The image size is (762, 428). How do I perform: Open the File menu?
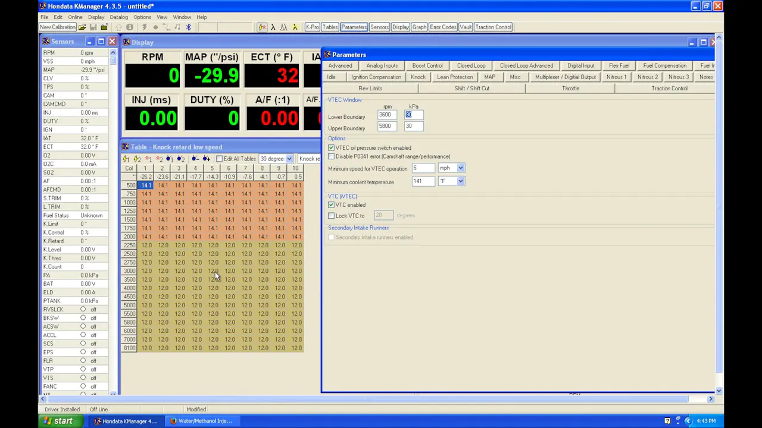click(44, 17)
